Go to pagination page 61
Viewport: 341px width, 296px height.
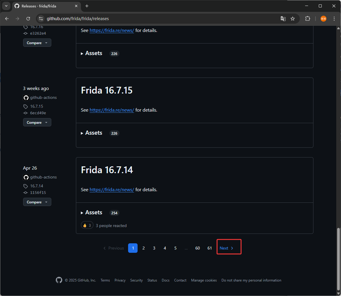[210, 248]
